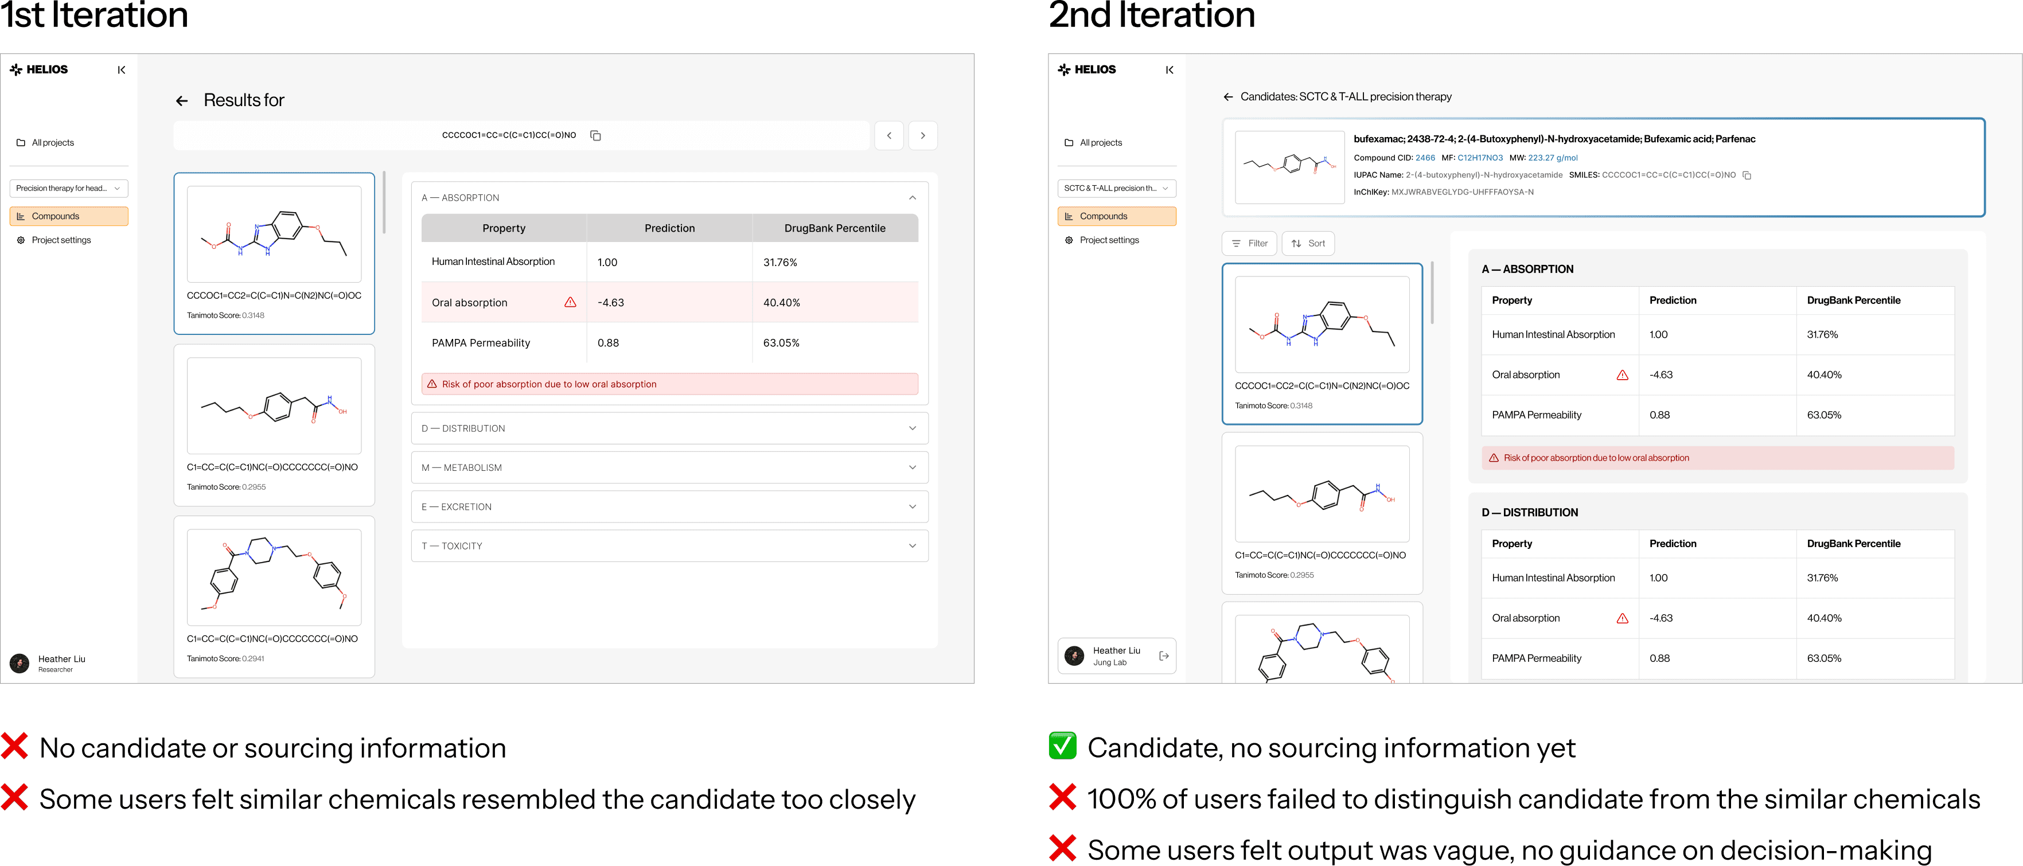Copy the SMILES string in results bar
Image resolution: width=2023 pixels, height=866 pixels.
[595, 136]
